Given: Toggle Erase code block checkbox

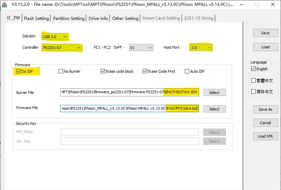Looking at the screenshot, I should coord(103,71).
